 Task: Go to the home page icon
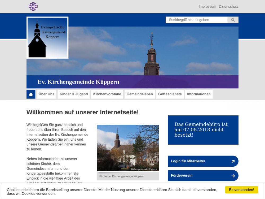pos(31,94)
